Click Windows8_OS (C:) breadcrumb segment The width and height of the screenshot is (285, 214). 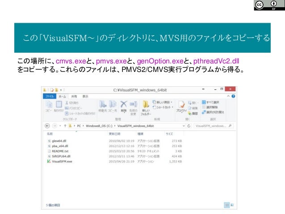(99, 126)
